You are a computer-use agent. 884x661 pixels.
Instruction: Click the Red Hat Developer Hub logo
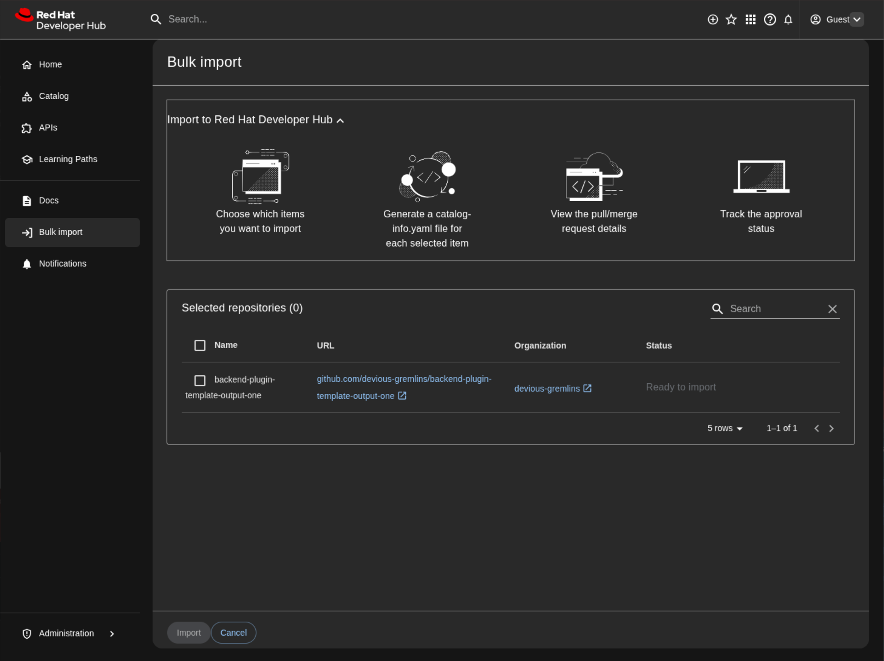click(61, 19)
